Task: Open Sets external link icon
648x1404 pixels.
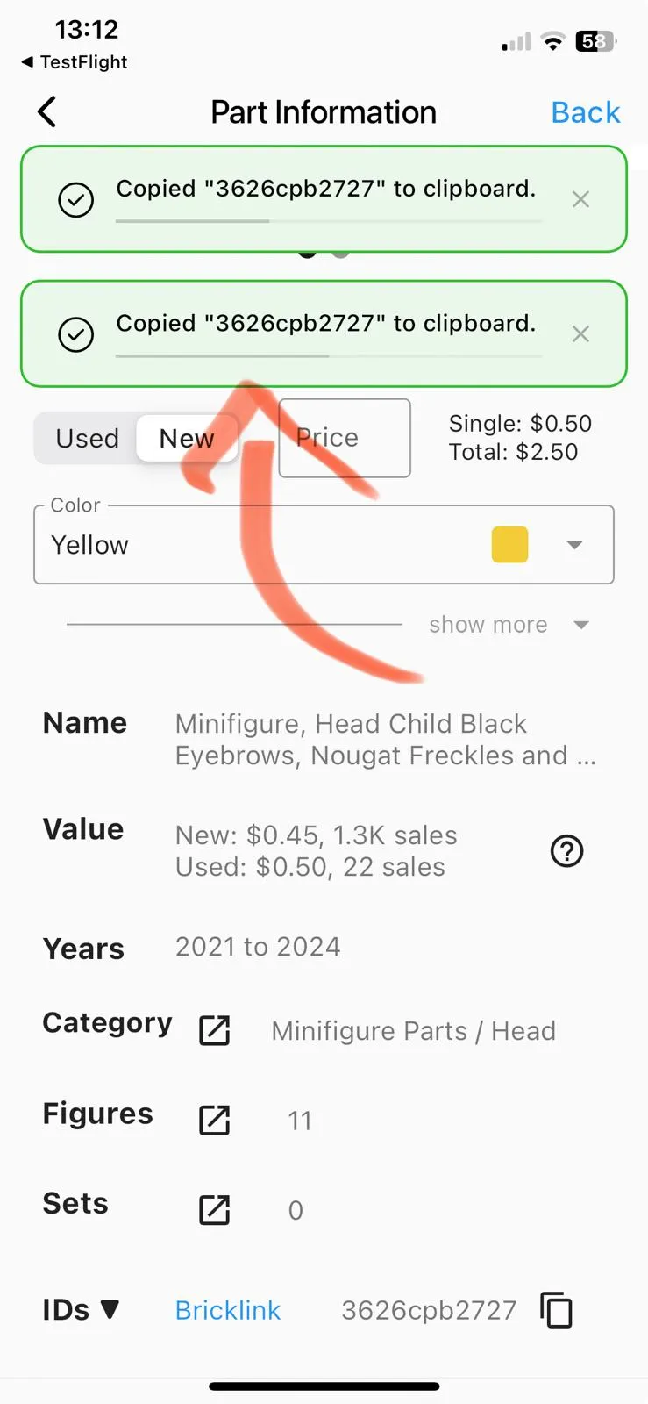Action: click(214, 1209)
